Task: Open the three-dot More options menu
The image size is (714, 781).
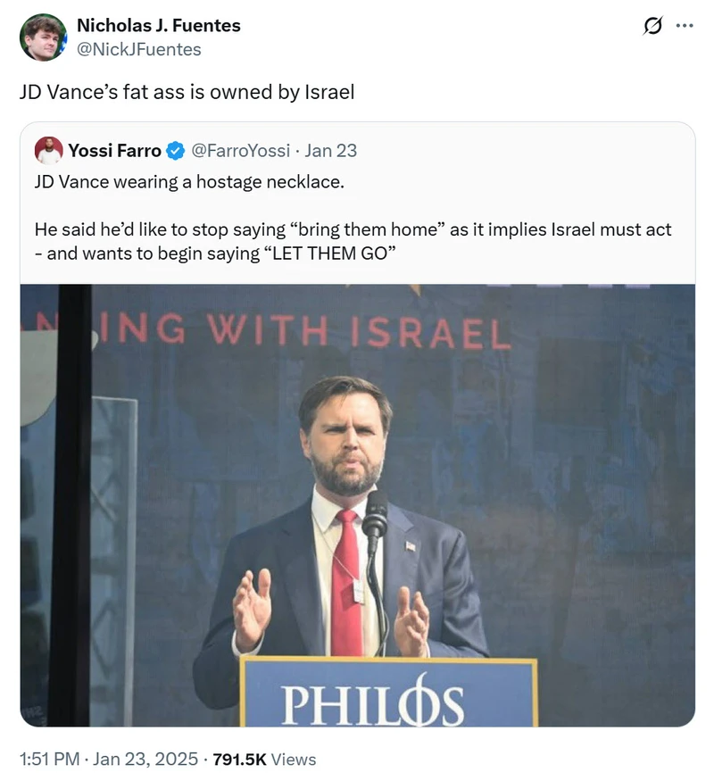Action: click(685, 26)
